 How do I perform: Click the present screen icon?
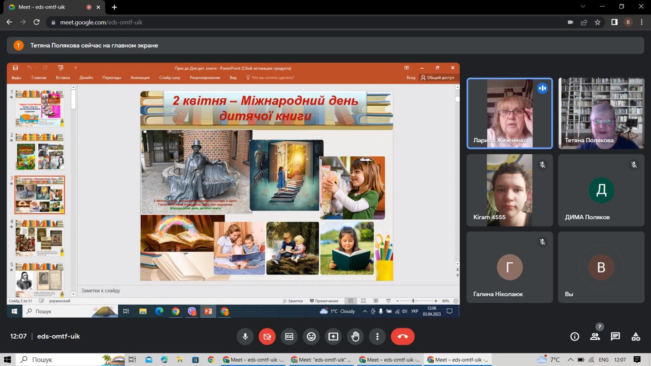point(333,336)
